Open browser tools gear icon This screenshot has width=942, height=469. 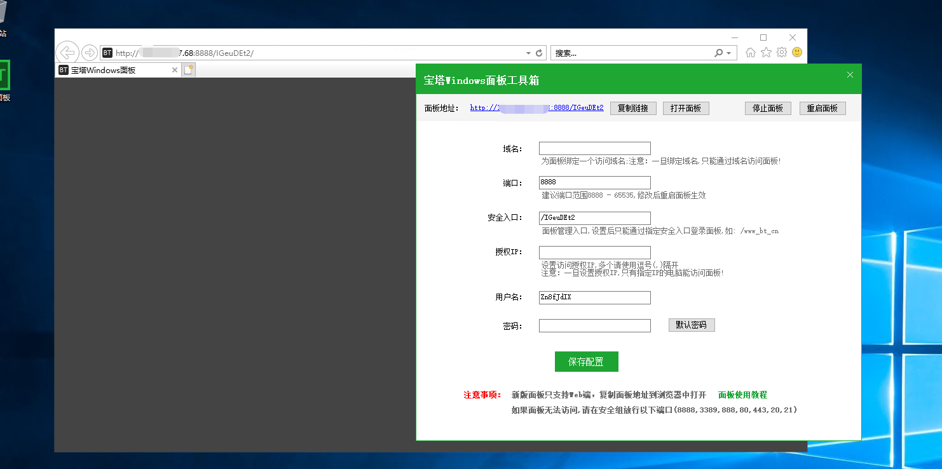pos(782,53)
